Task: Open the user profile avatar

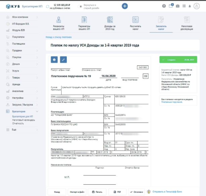Action: [197, 6]
